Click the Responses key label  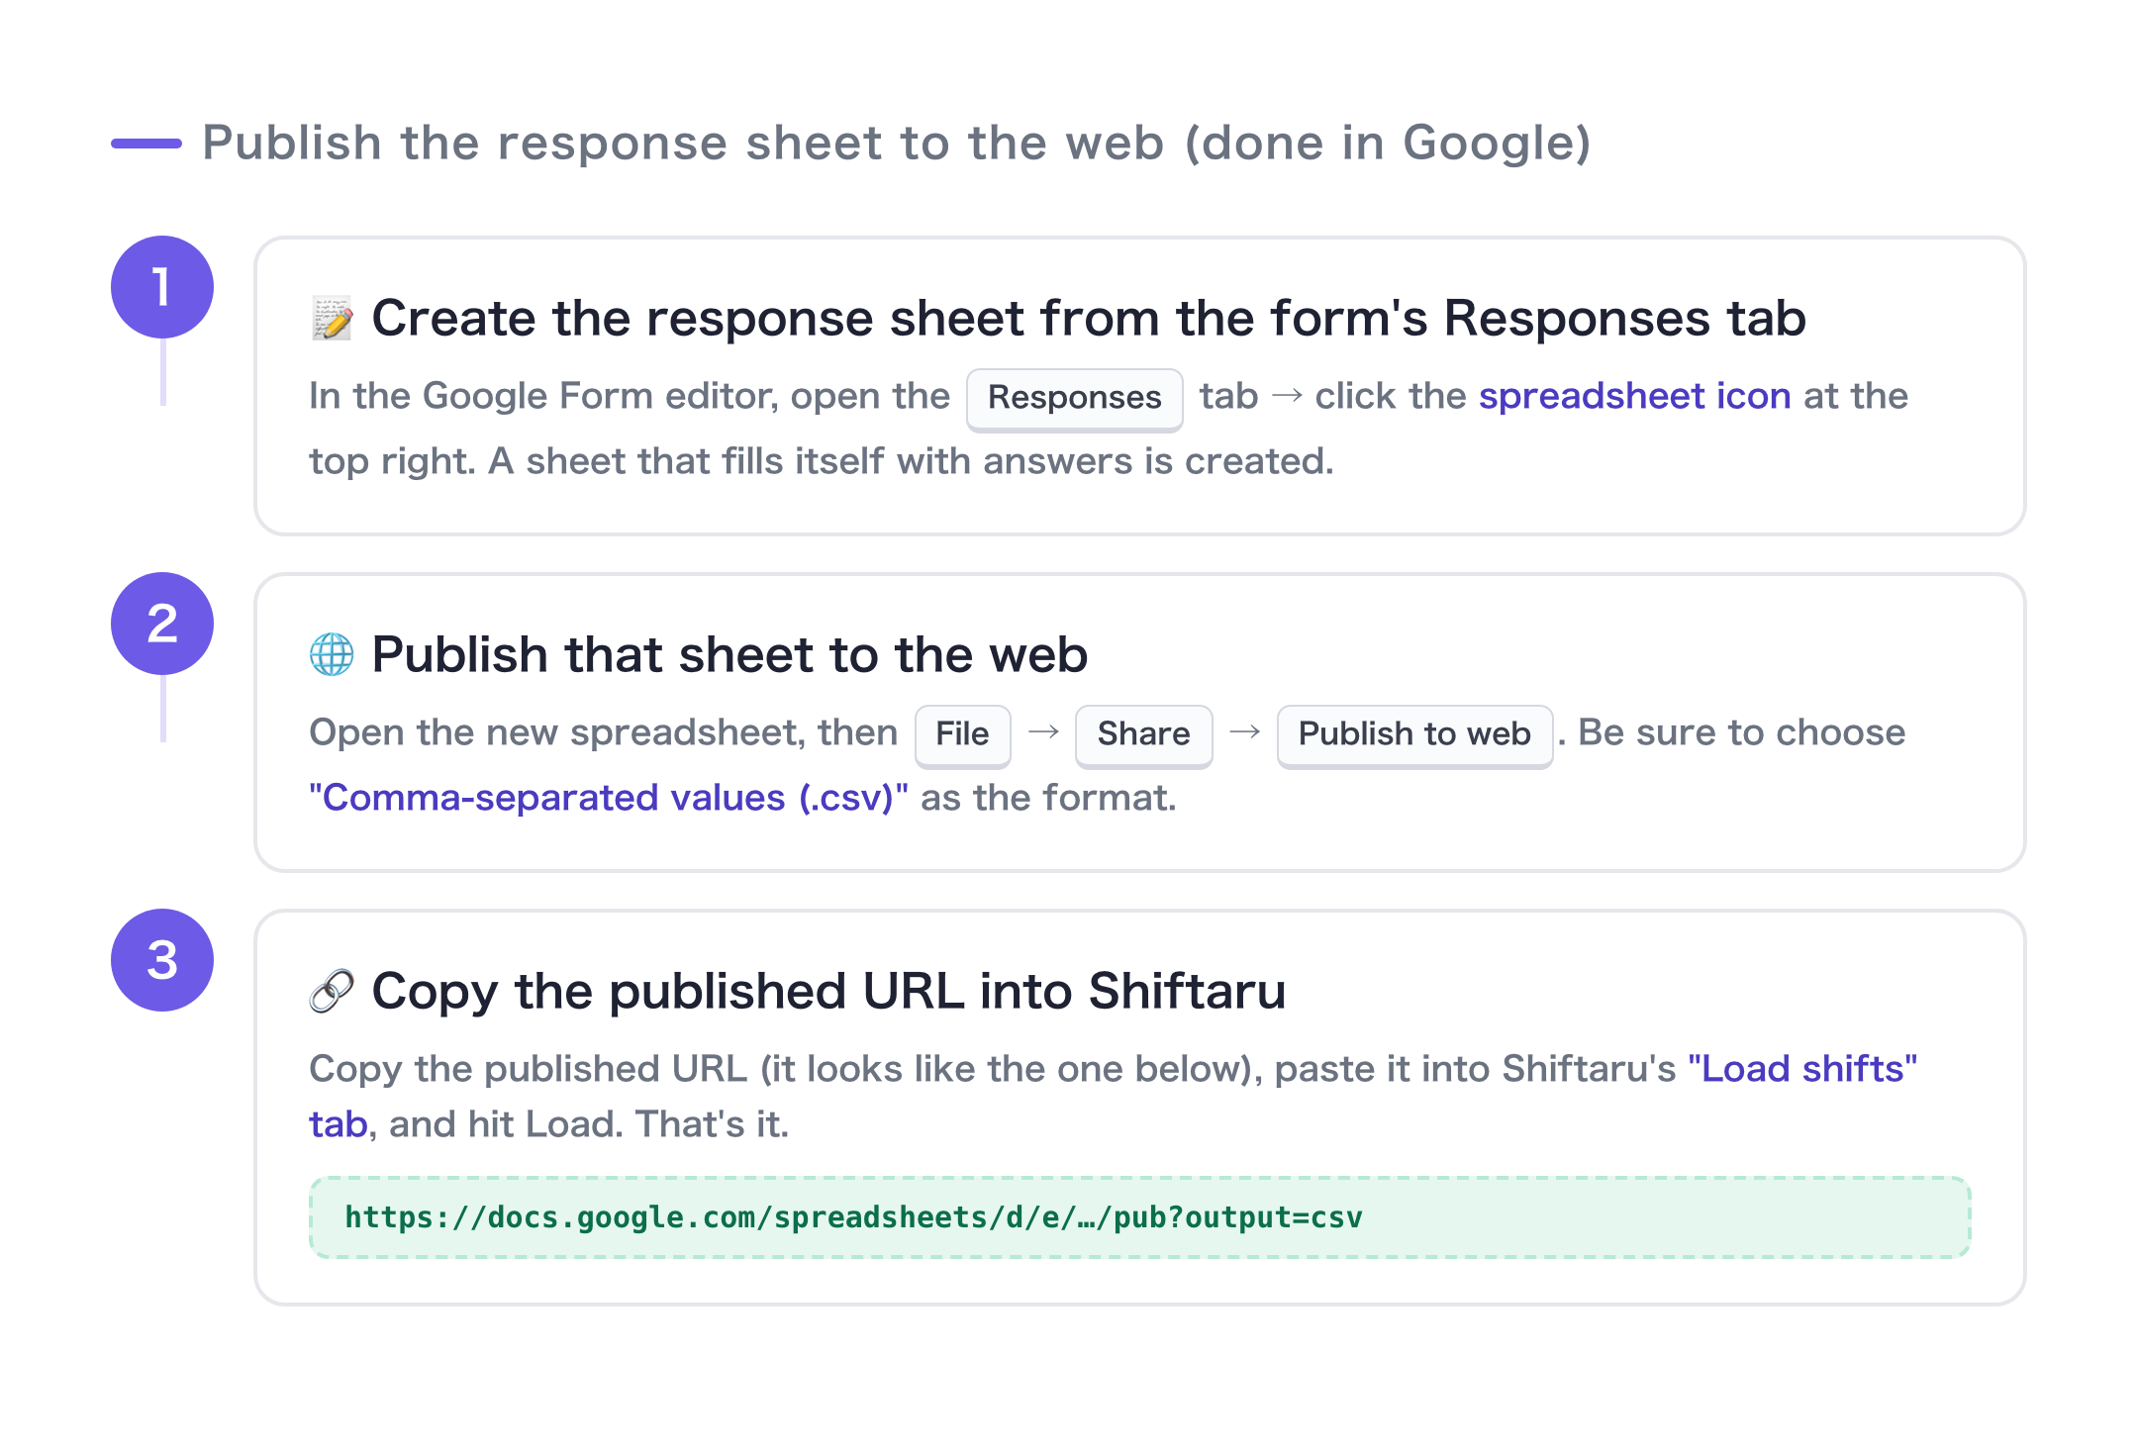(1074, 398)
